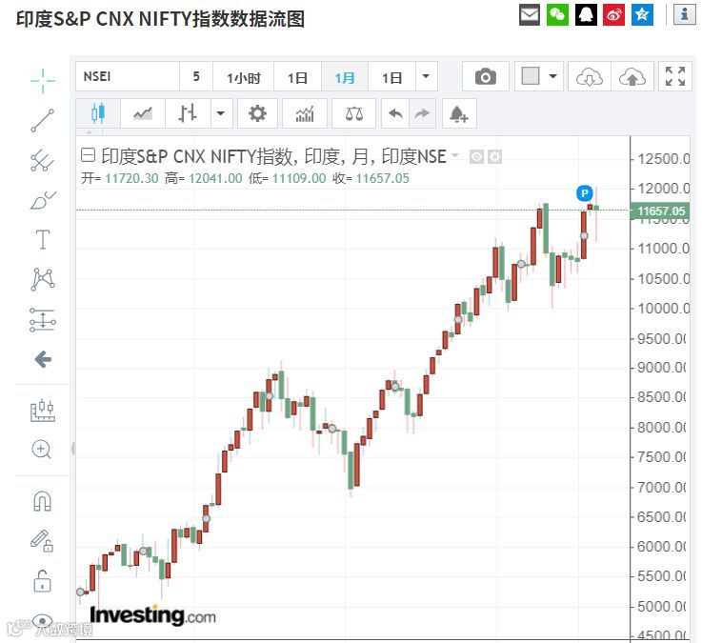
Task: Click 8000.0 price scale label
Action: pos(662,428)
